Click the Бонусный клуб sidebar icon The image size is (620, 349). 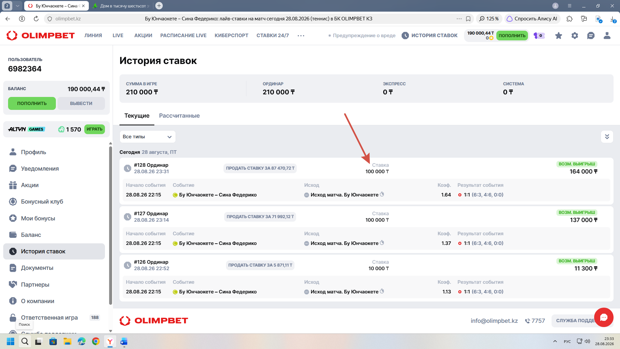[13, 202]
